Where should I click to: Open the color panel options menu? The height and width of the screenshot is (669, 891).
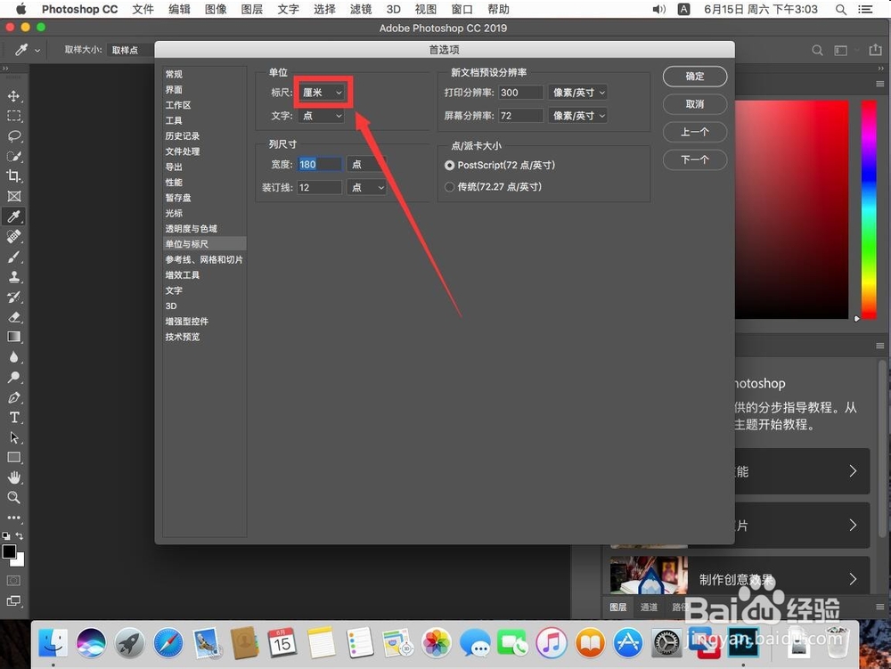(x=880, y=84)
